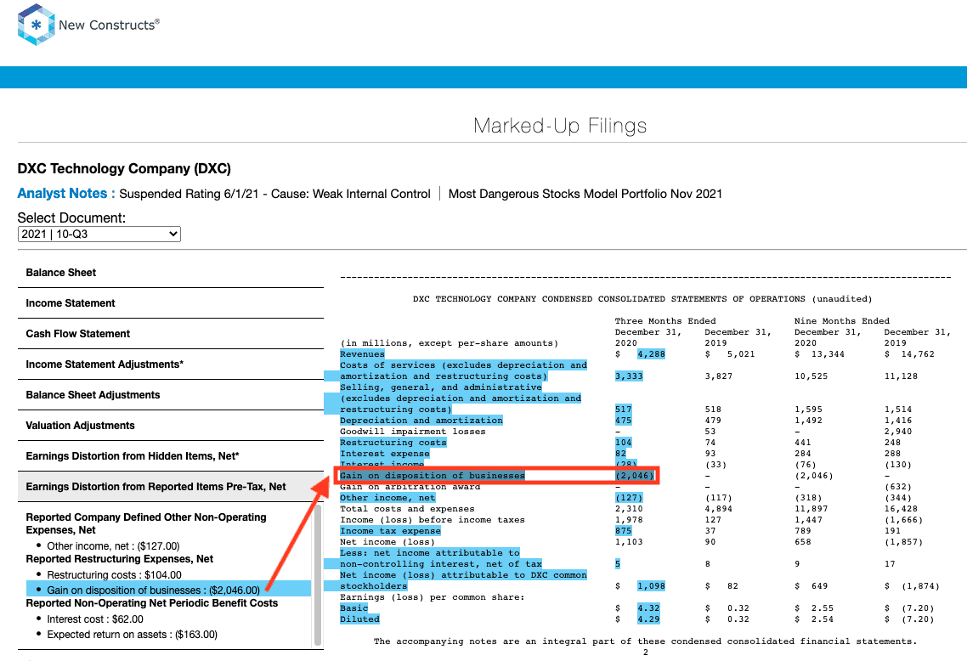Click Reported Non-Operating Net Periodic Benefit Costs heading
Screen dimensions: 967x661
click(x=152, y=603)
